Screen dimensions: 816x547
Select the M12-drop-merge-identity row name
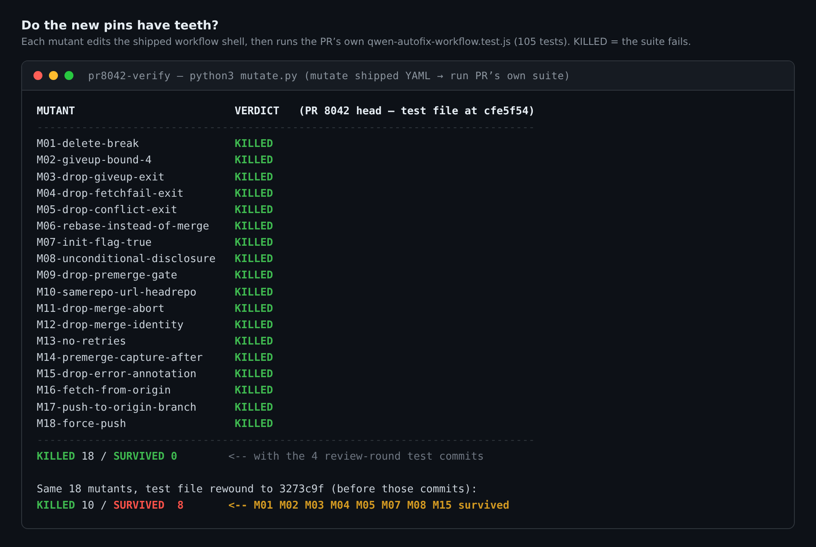pos(110,325)
